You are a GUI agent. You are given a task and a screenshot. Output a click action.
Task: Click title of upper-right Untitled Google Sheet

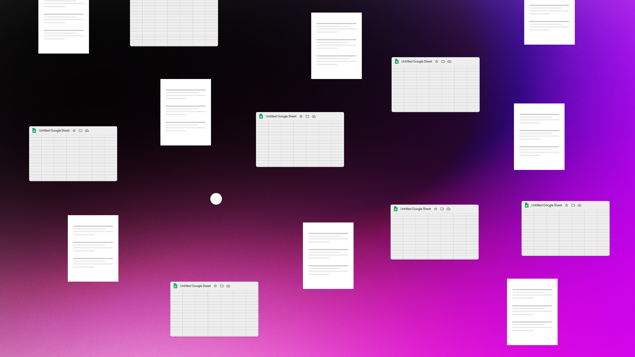coord(416,61)
